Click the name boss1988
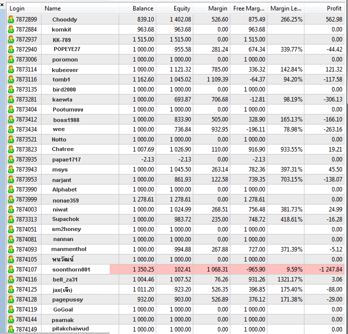Viewport: 348px width, 334px height. point(66,120)
